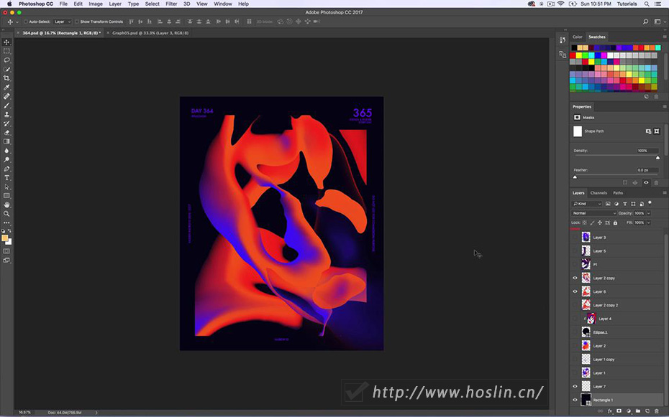The image size is (669, 417).
Task: Enable Show Transform Controls checkbox
Action: coord(77,22)
